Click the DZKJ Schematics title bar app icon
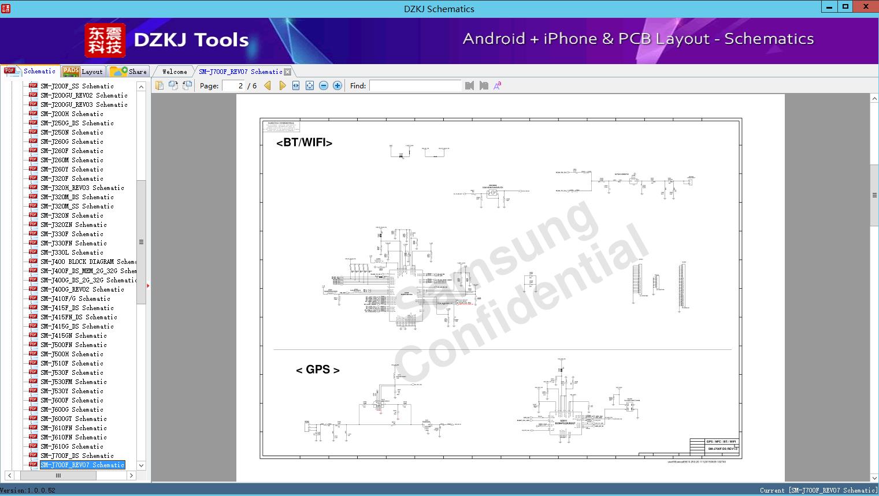The width and height of the screenshot is (879, 496). tap(6, 9)
